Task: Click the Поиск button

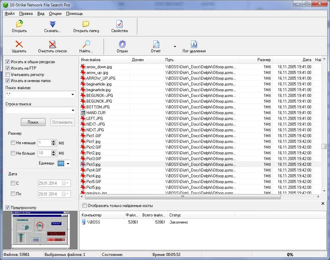Action: 33,122
